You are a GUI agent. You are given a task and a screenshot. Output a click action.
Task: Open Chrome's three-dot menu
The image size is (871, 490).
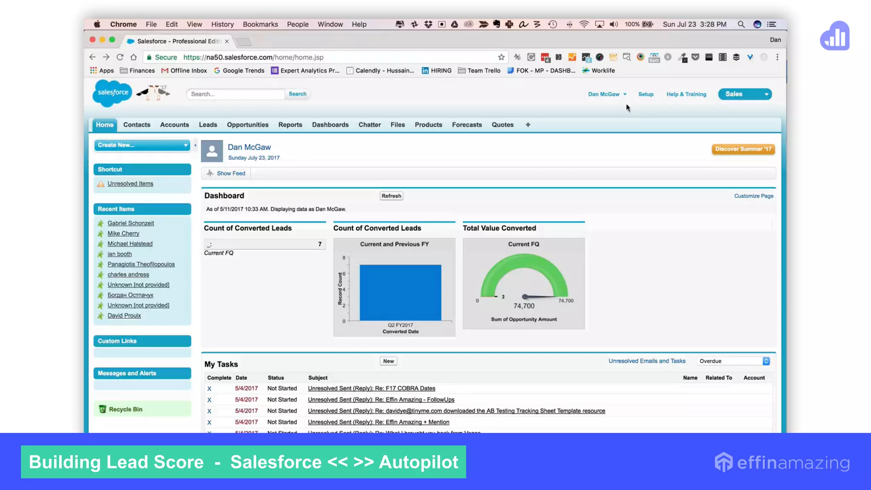777,57
